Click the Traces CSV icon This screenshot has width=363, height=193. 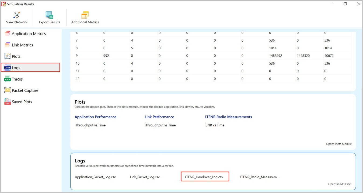(x=8, y=79)
